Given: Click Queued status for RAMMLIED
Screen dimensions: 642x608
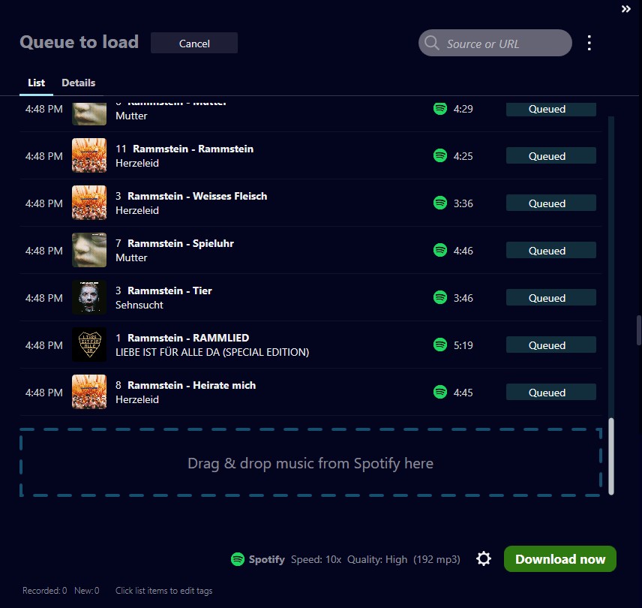Looking at the screenshot, I should tap(550, 345).
